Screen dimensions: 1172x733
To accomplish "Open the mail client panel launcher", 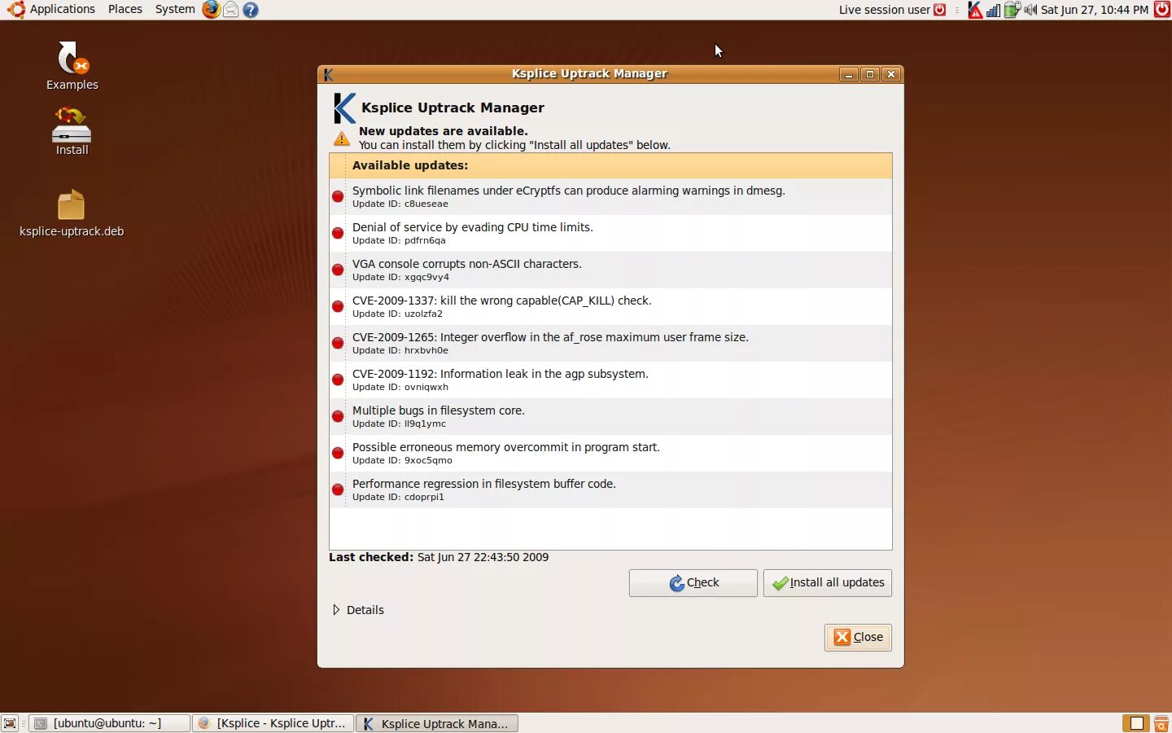I will pyautogui.click(x=231, y=10).
